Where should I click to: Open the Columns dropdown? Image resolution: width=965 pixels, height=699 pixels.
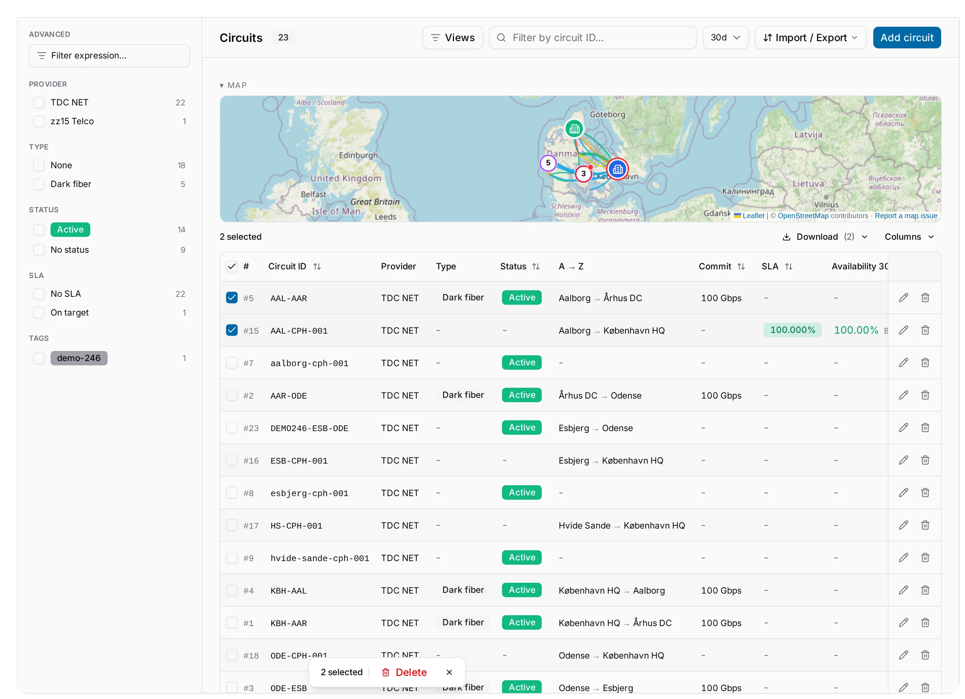[x=909, y=237]
